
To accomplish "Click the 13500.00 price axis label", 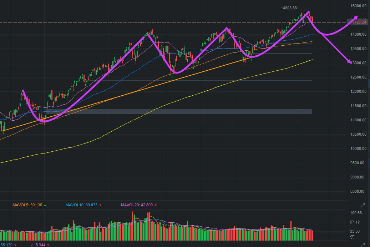I will (359, 49).
